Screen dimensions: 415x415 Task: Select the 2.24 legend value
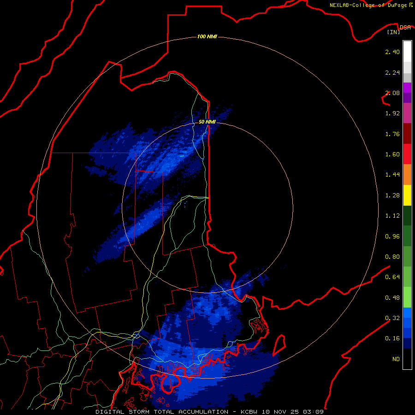pos(392,72)
